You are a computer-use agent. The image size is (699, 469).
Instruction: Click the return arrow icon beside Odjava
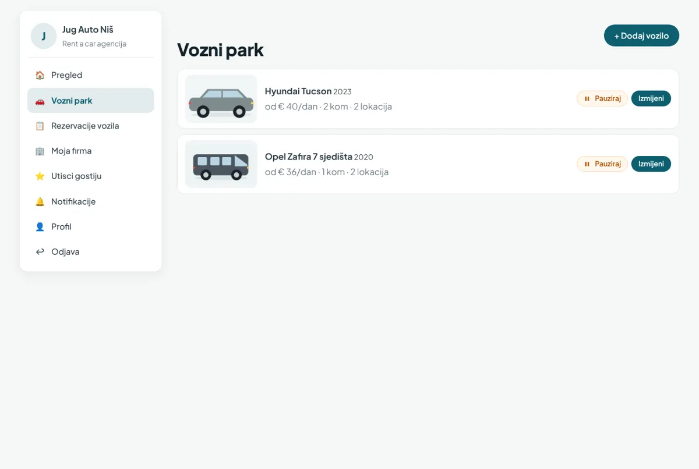tap(40, 251)
